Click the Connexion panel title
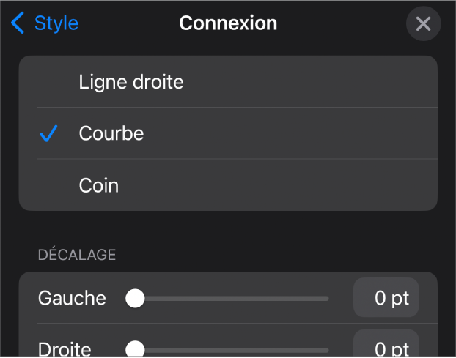Screen dimensions: 456x358 pyautogui.click(x=228, y=23)
